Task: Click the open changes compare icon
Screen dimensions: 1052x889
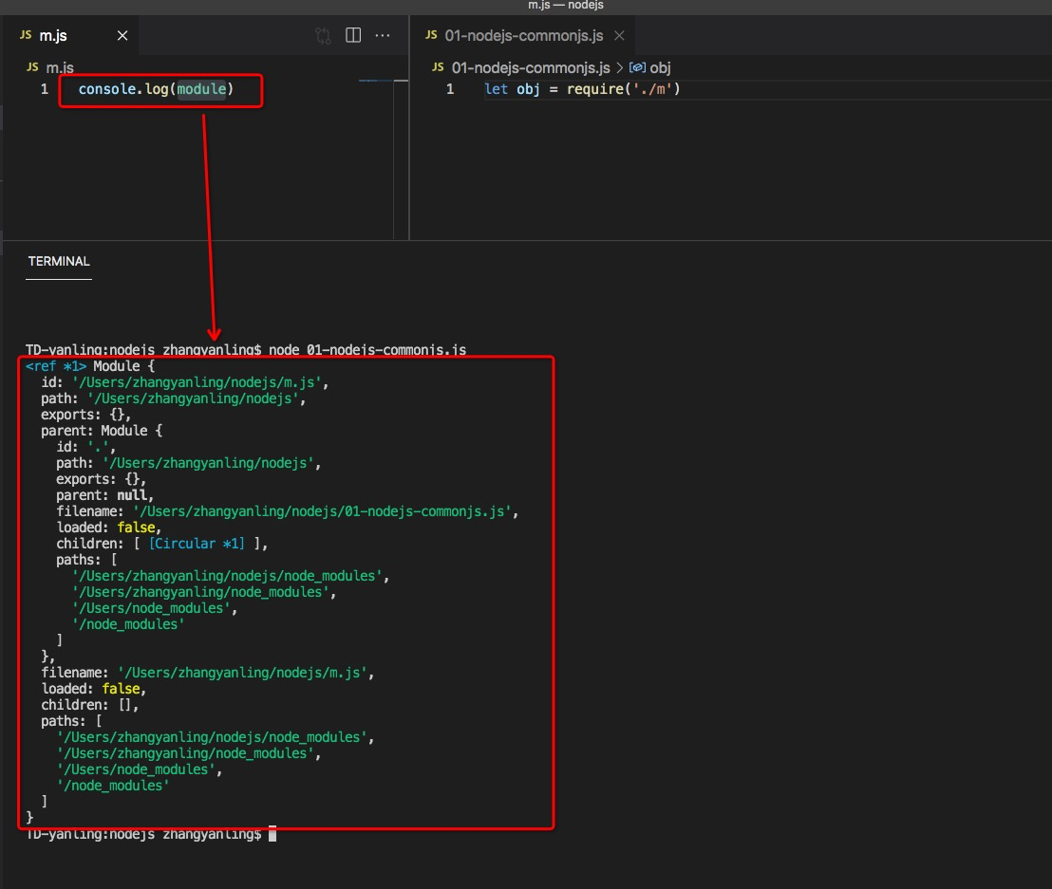Action: (323, 35)
